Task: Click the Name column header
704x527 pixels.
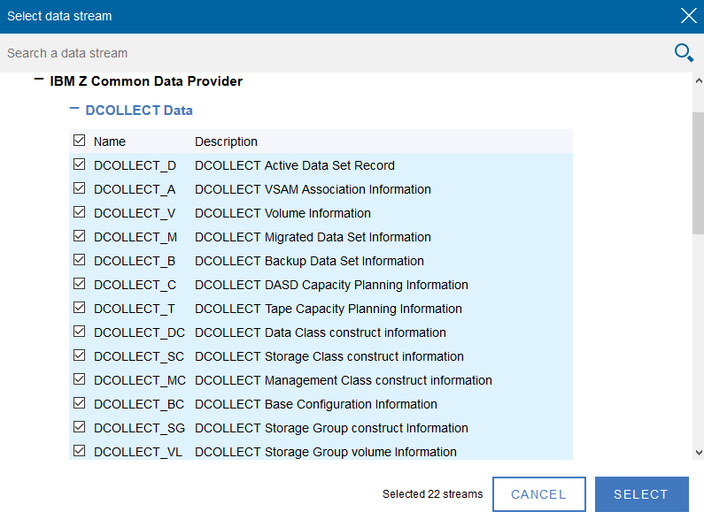Action: (x=110, y=141)
